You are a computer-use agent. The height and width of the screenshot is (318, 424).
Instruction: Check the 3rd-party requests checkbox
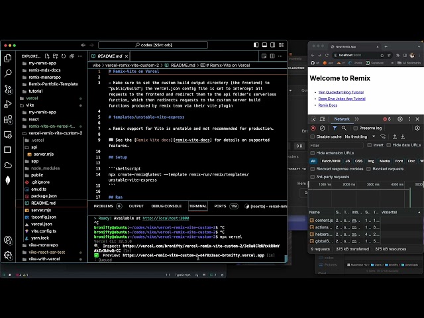(312, 177)
